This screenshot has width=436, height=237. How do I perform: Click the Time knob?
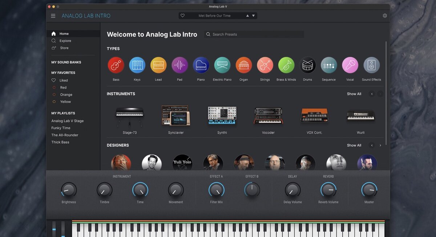[140, 190]
